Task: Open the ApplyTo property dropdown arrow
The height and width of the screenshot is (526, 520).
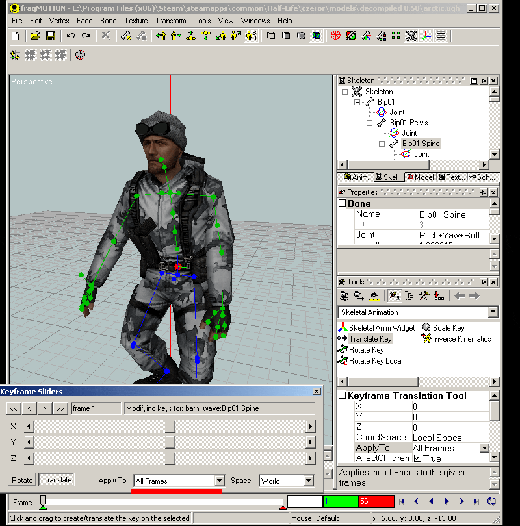Action: (x=484, y=448)
